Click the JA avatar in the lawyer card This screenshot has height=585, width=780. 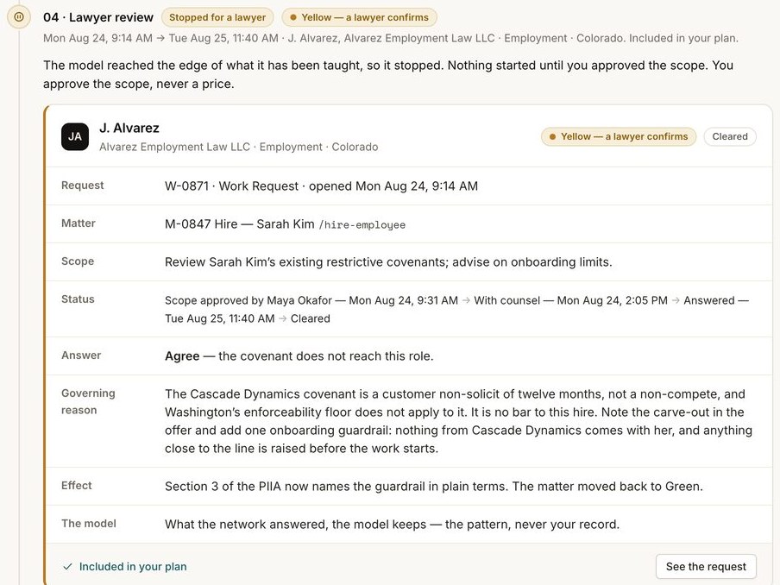coord(75,137)
